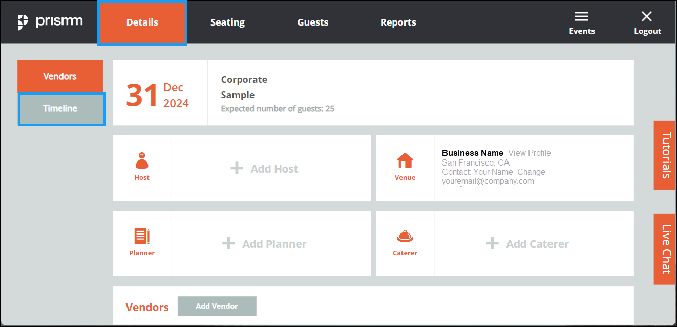Open the Reports tab

coord(398,22)
